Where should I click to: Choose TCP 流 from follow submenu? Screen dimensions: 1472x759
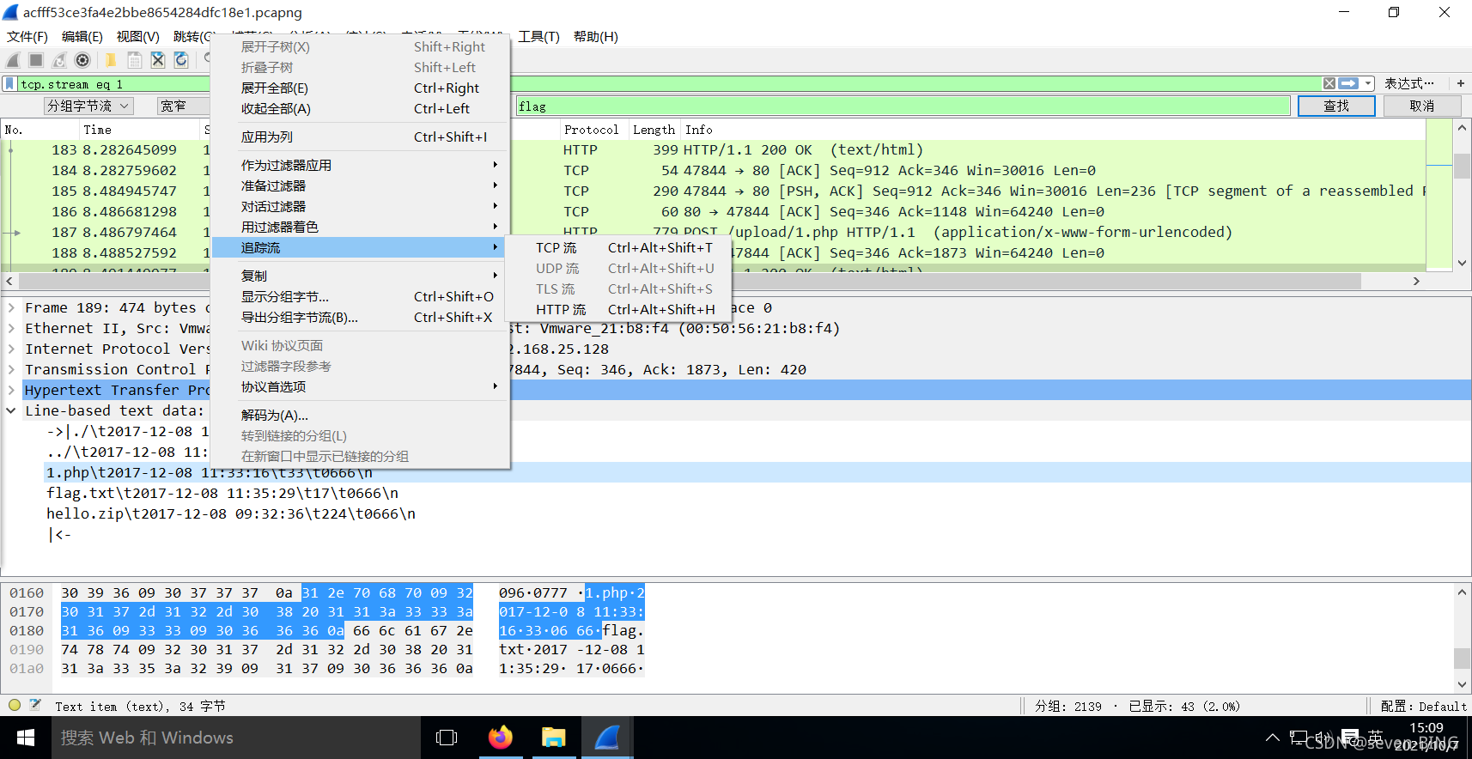click(619, 247)
